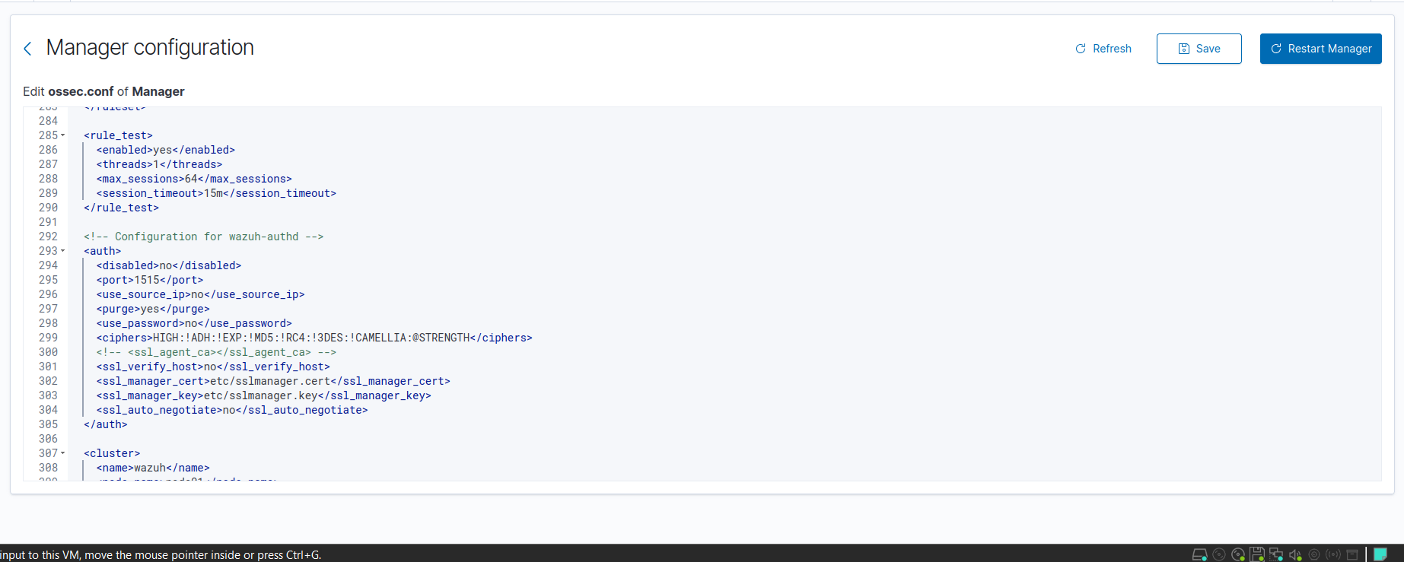The image size is (1404, 562).
Task: Click the hard disk status icon
Action: [1199, 554]
